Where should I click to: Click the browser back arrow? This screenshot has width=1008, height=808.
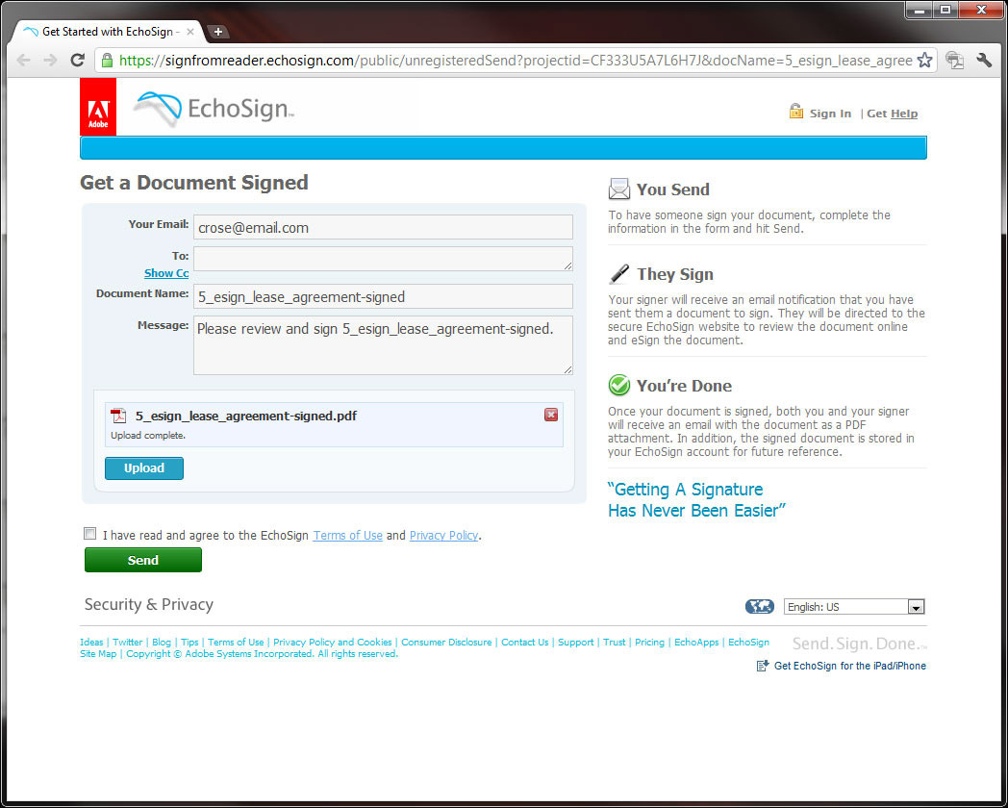(24, 61)
